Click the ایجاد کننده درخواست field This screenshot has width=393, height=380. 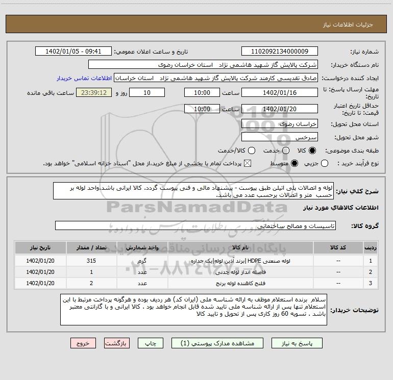[216, 78]
